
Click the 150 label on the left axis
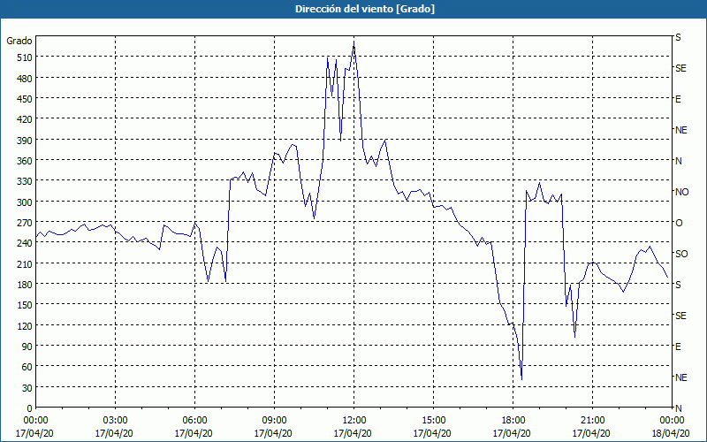(25, 305)
